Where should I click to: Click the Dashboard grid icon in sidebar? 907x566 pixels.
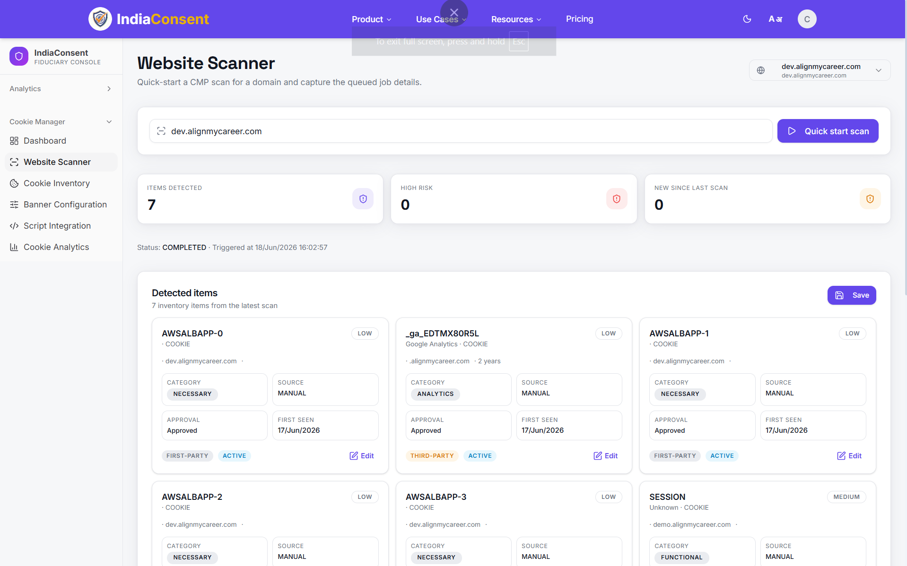(x=14, y=141)
